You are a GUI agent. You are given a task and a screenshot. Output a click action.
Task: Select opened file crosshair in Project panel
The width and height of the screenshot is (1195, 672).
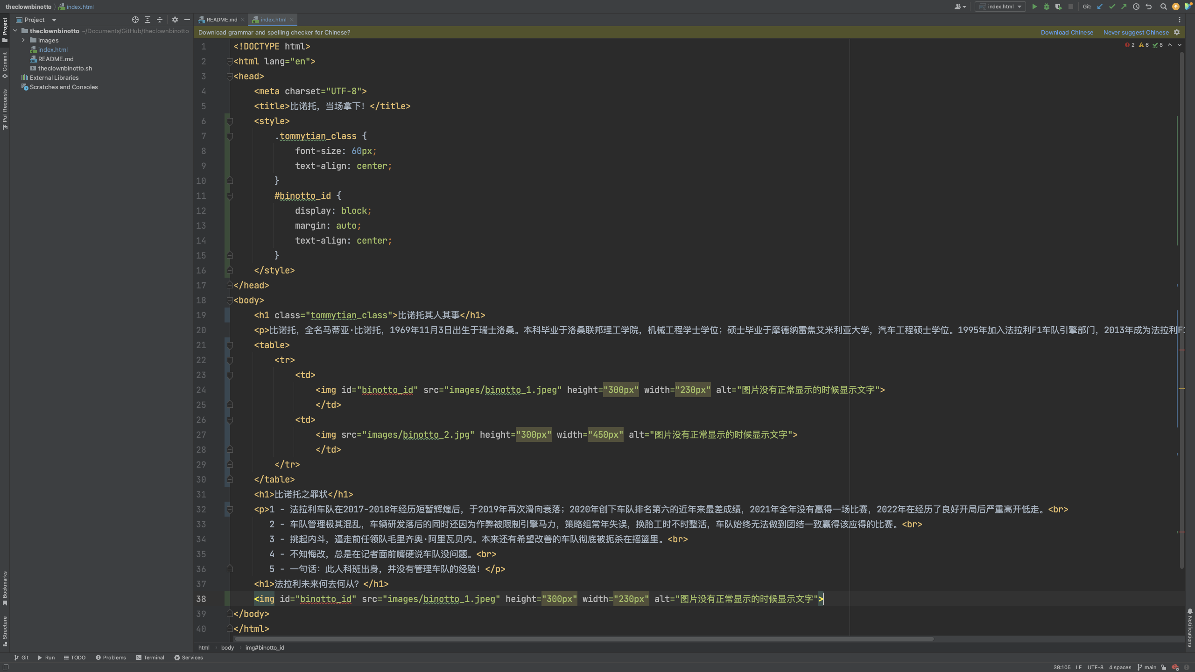135,20
